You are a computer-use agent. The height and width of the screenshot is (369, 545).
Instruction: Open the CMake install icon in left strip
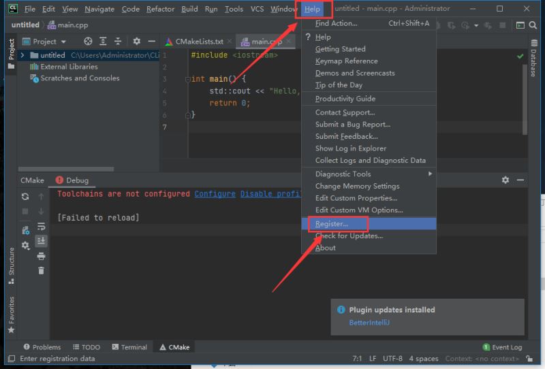(25, 230)
